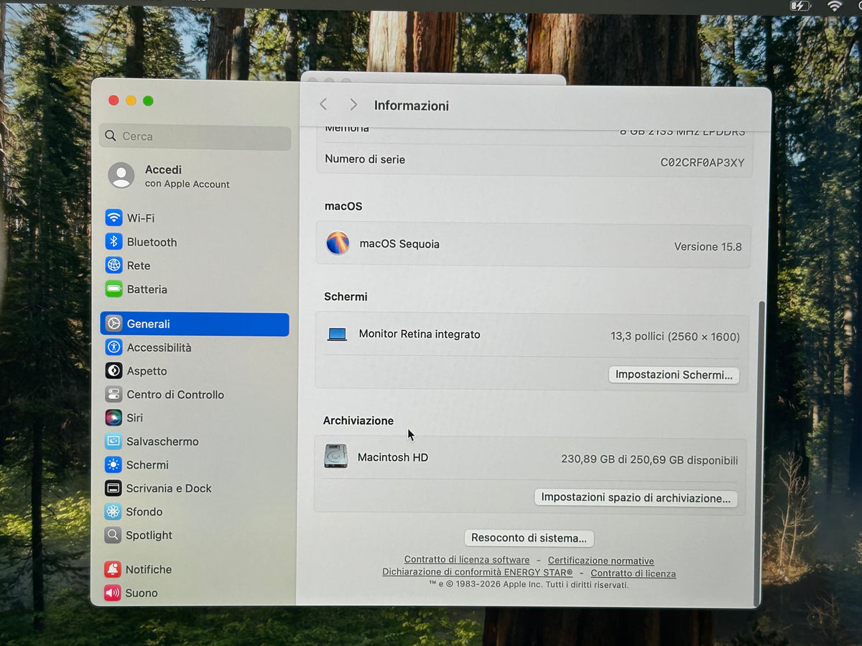Screen dimensions: 862x646
Task: Click the Numero di serie label
Action: pos(365,159)
